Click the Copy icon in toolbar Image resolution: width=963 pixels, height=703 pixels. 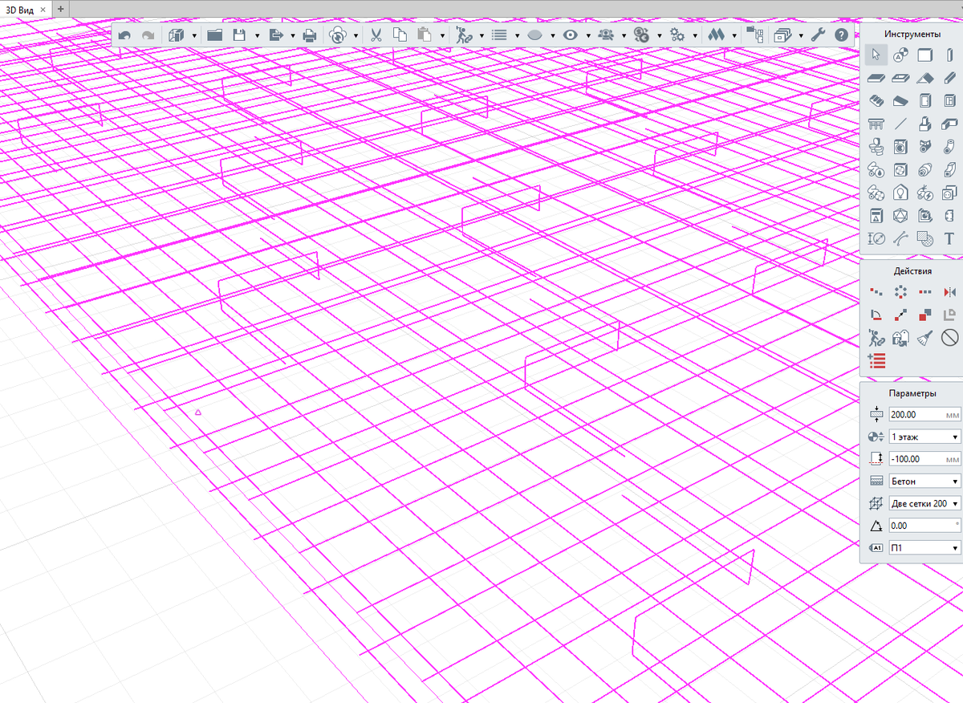pyautogui.click(x=400, y=35)
